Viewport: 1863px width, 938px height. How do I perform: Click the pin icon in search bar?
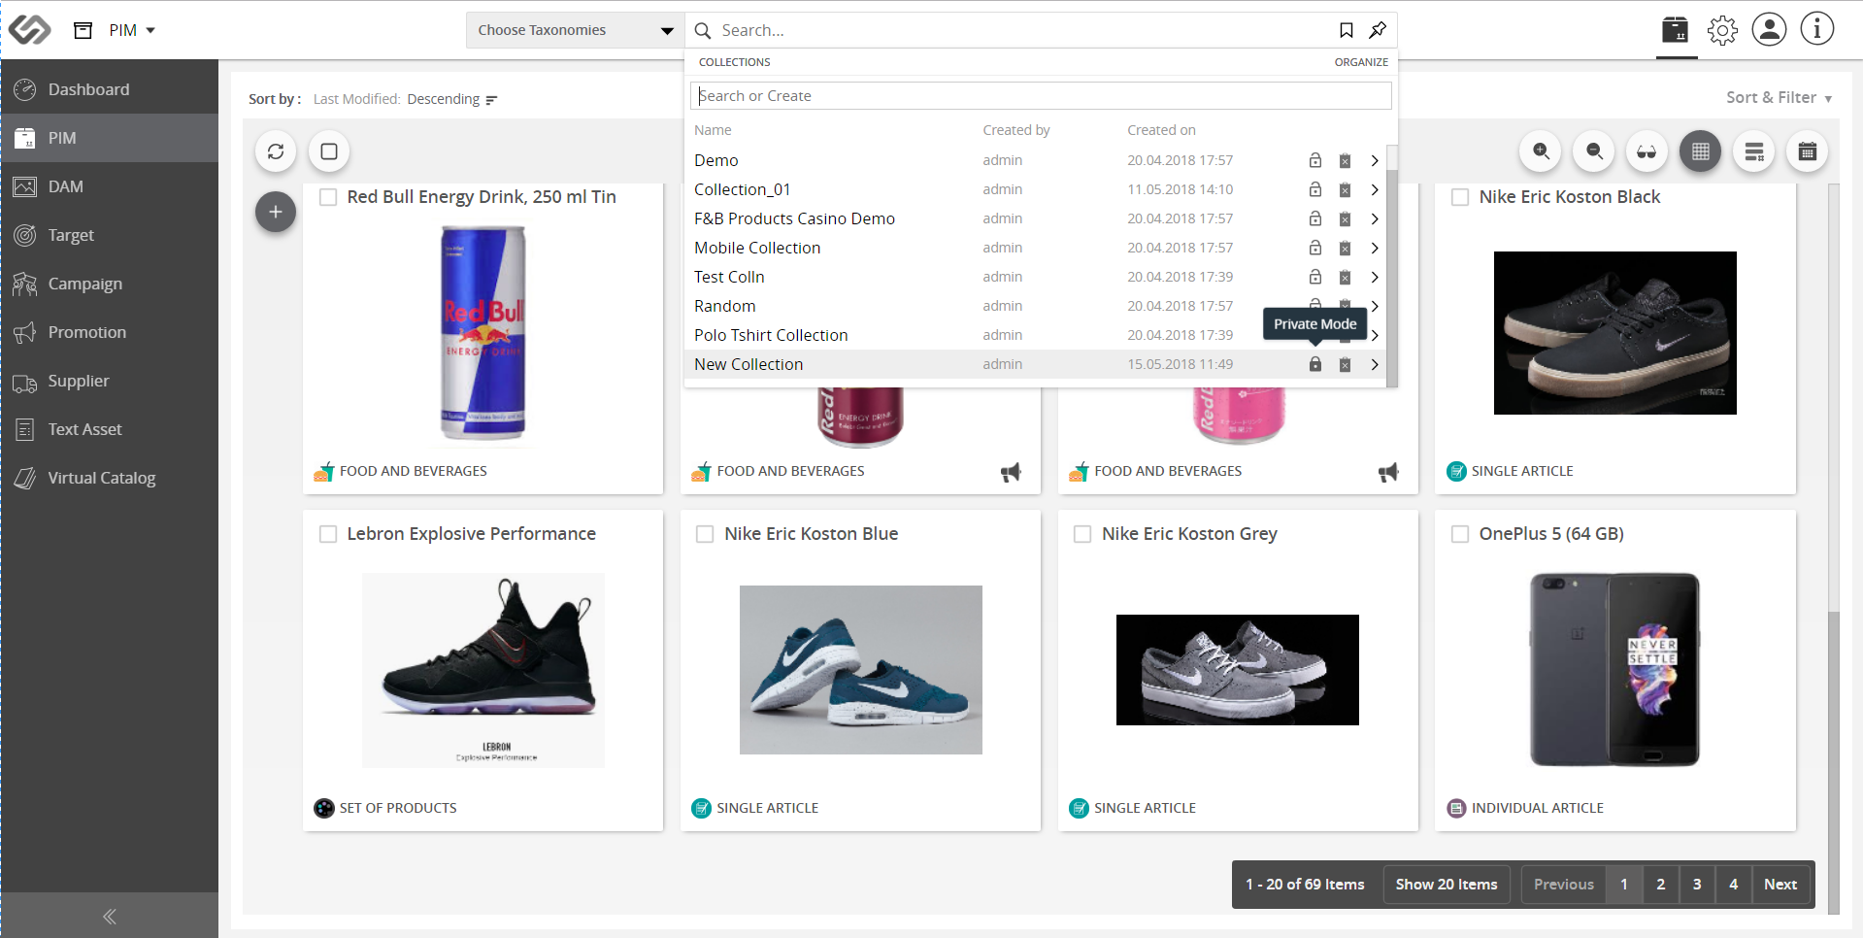pos(1378,30)
